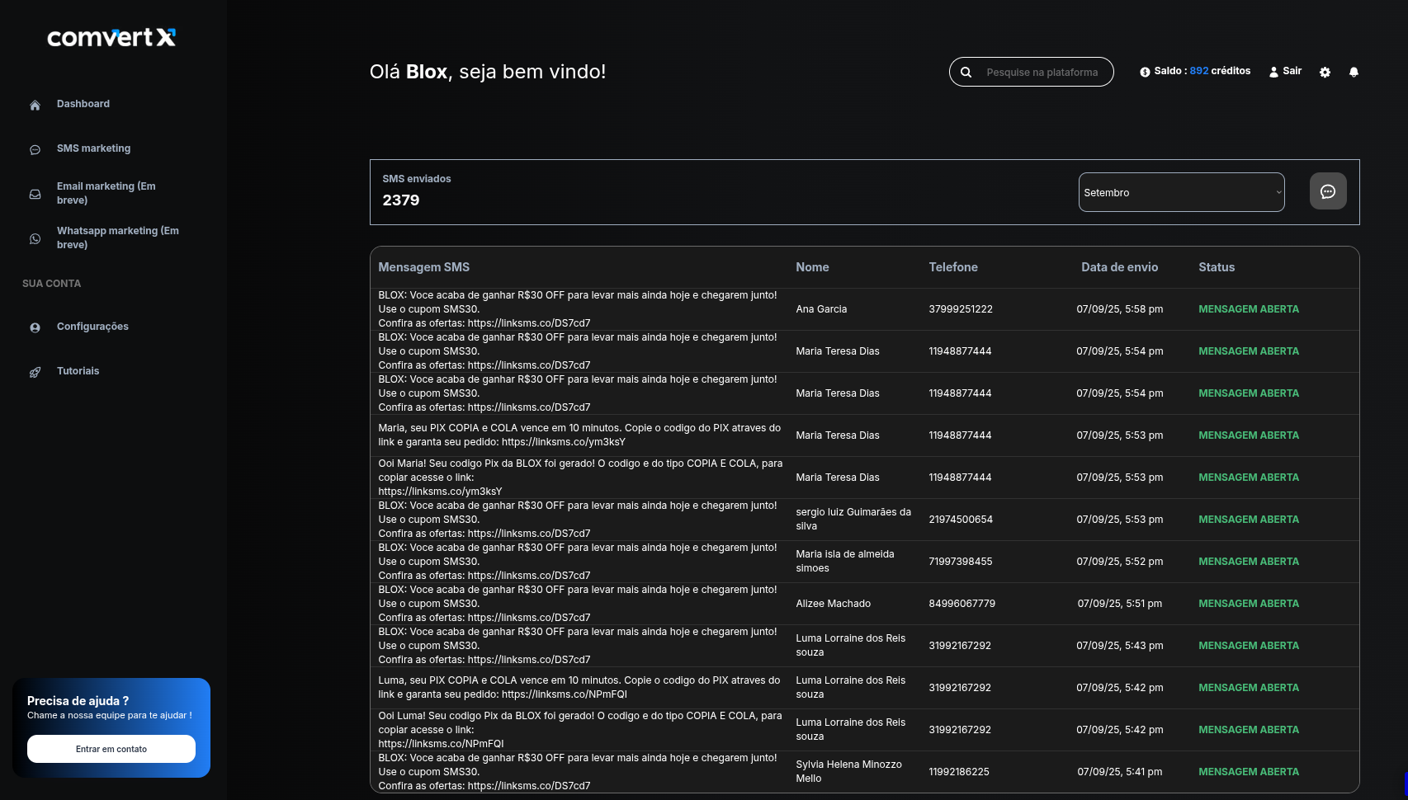This screenshot has height=800, width=1408.
Task: Click the Data de envio column header
Action: click(x=1120, y=267)
